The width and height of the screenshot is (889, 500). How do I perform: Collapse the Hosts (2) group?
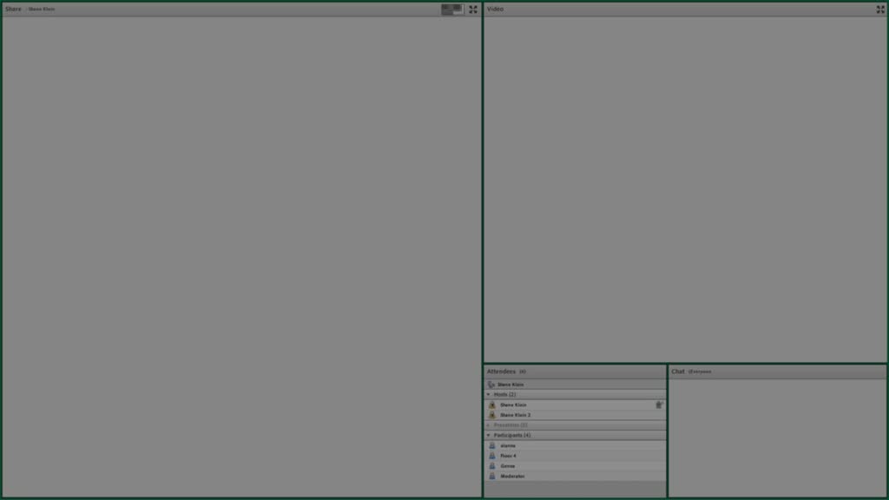[488, 395]
